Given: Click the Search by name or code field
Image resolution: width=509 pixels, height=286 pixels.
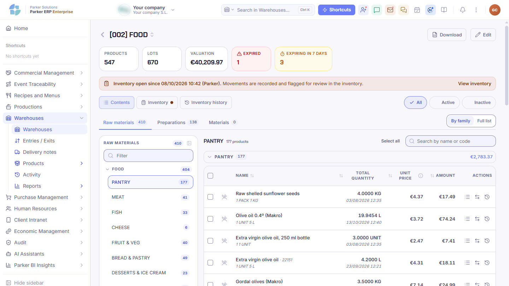Looking at the screenshot, I should [451, 141].
